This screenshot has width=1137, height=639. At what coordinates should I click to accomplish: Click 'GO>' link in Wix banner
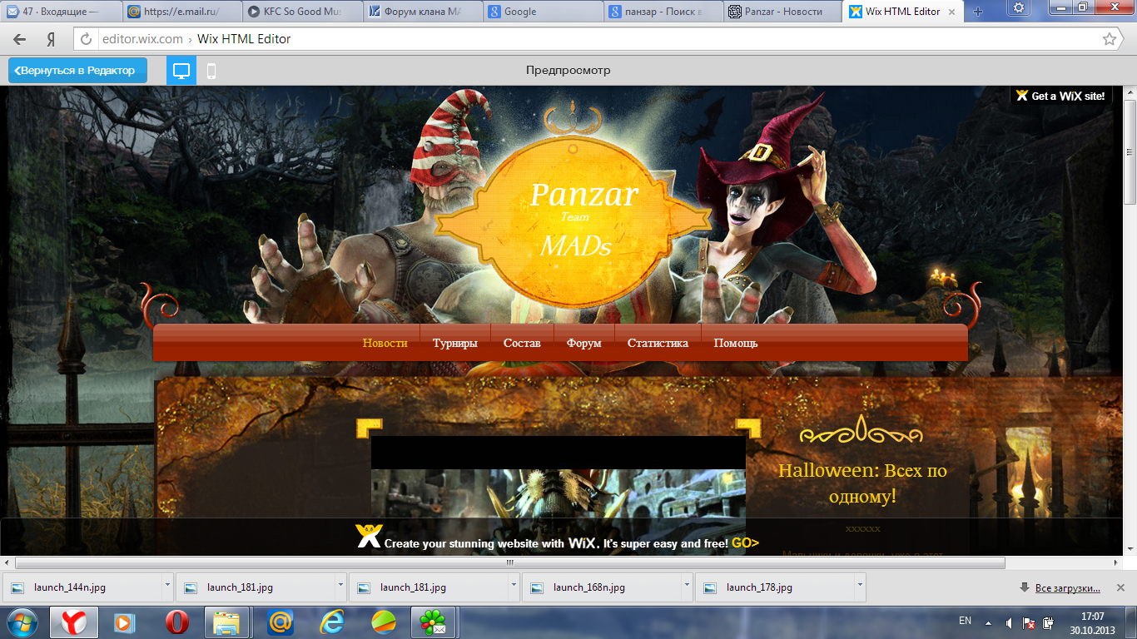745,543
